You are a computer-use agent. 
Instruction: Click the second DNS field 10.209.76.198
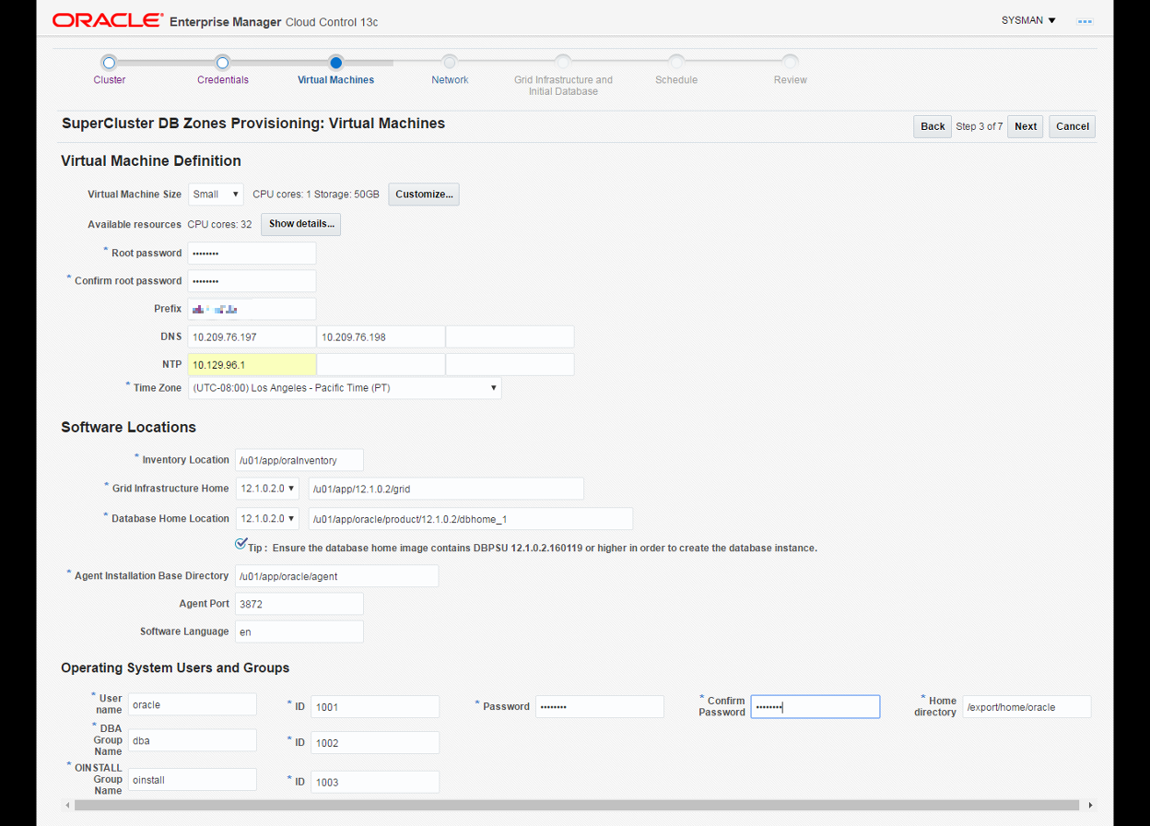coord(381,336)
